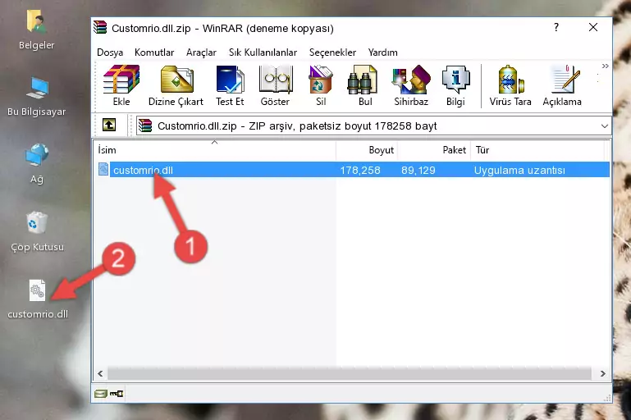Click the drive icon in status bar
631x420 pixels.
101,394
